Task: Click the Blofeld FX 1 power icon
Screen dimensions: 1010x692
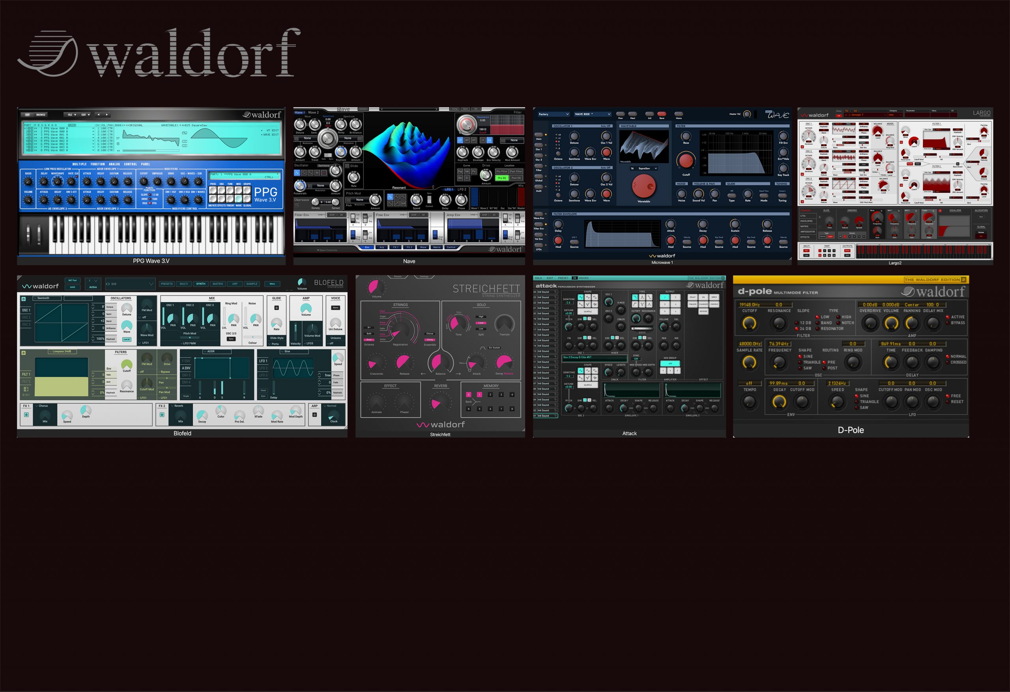Action: (26, 415)
